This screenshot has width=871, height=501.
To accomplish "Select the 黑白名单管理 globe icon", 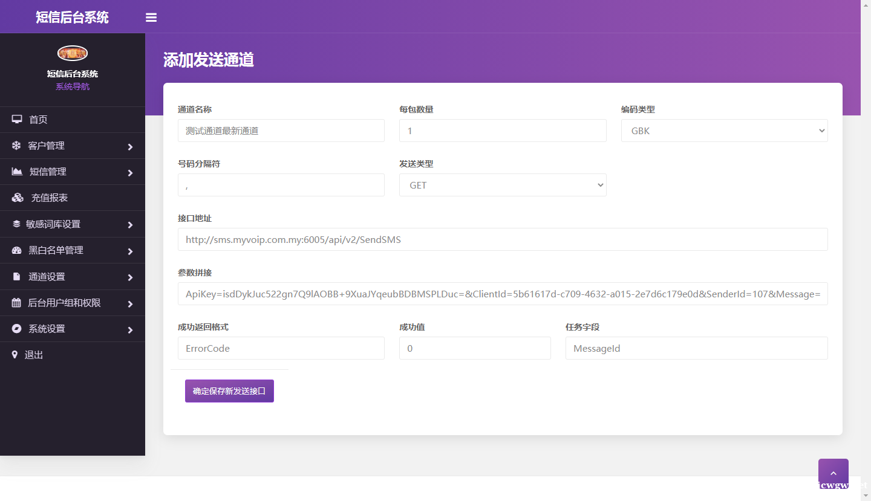I will point(16,250).
